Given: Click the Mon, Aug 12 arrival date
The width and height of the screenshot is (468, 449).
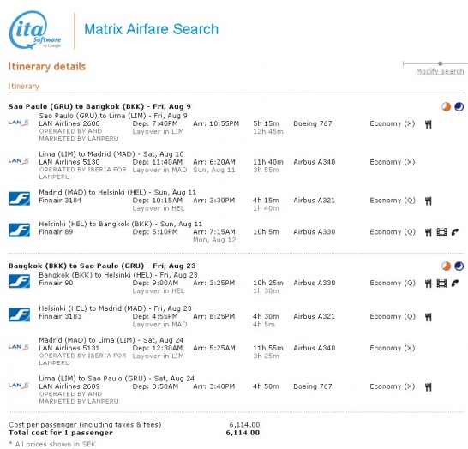Looking at the screenshot, I should 214,240.
